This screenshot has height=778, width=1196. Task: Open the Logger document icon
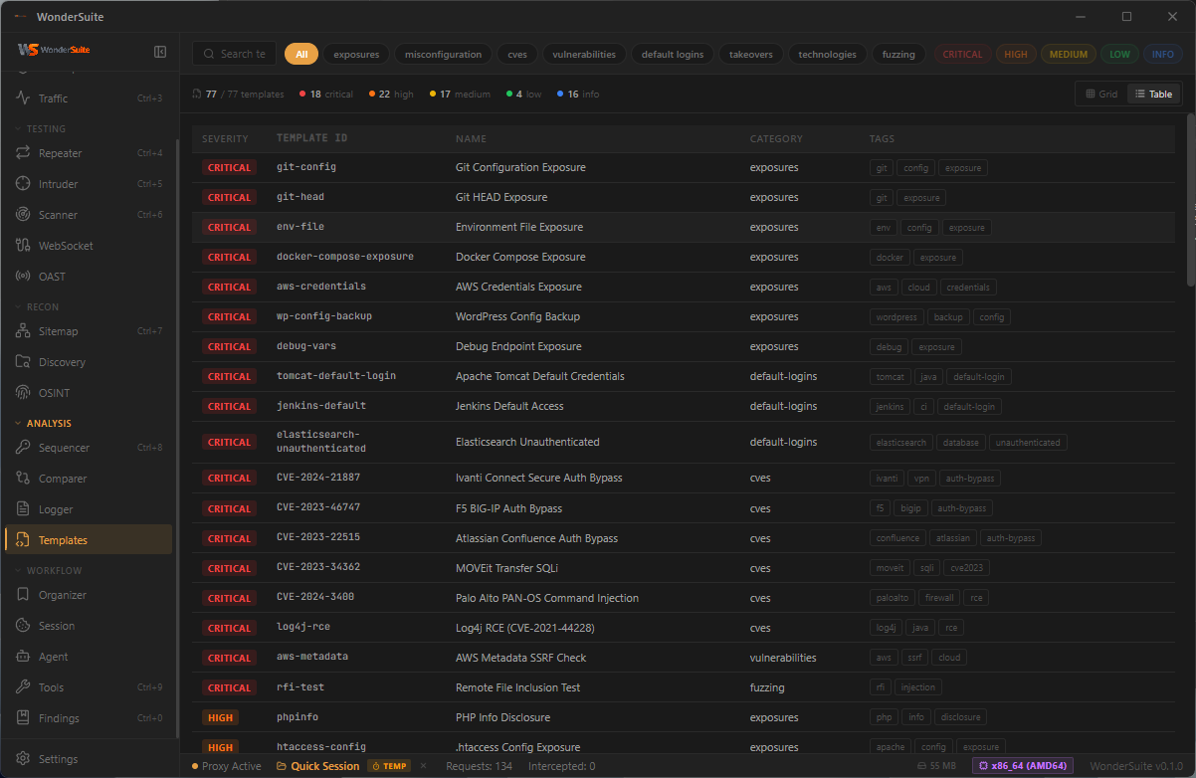(x=23, y=509)
